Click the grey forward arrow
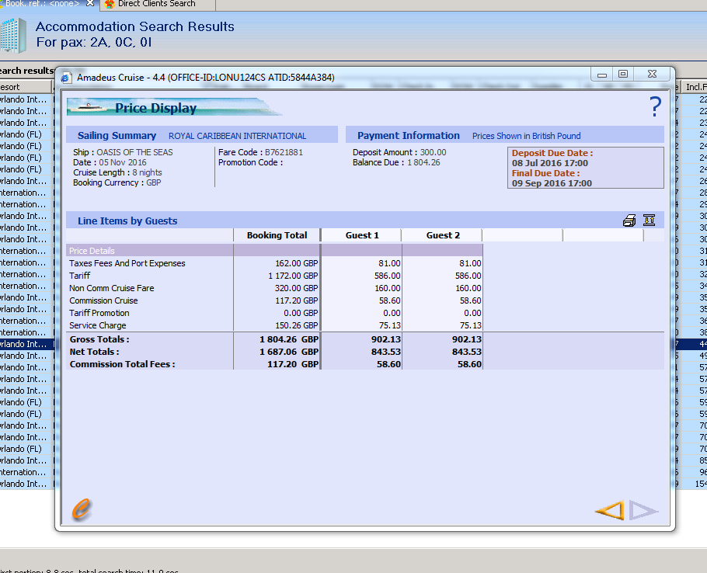This screenshot has width=707, height=573. click(x=644, y=510)
